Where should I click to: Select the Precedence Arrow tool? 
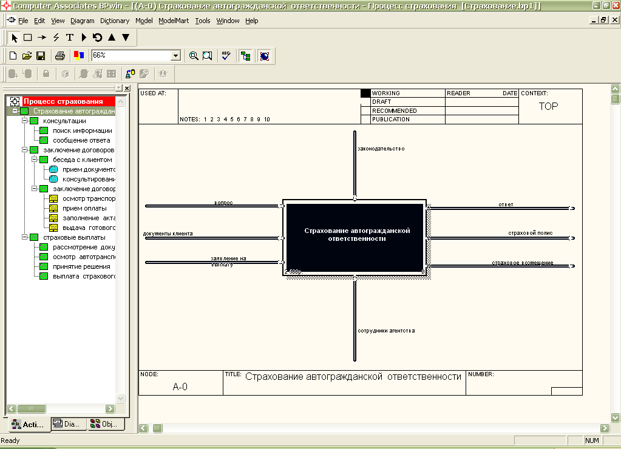pyautogui.click(x=42, y=38)
